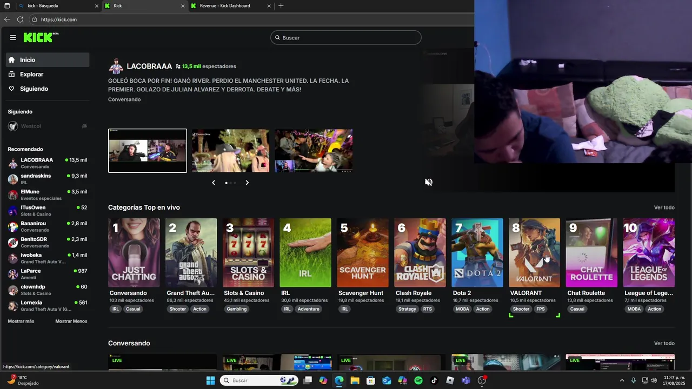Click Ver todo for Categorías Top

coord(664,207)
